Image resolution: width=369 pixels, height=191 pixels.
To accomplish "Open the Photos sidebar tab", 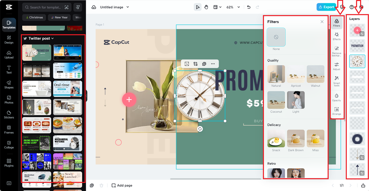I will pos(9,100).
